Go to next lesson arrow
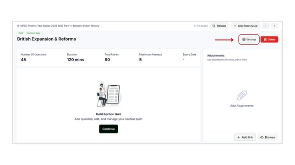The image size is (295, 165). (274, 26)
